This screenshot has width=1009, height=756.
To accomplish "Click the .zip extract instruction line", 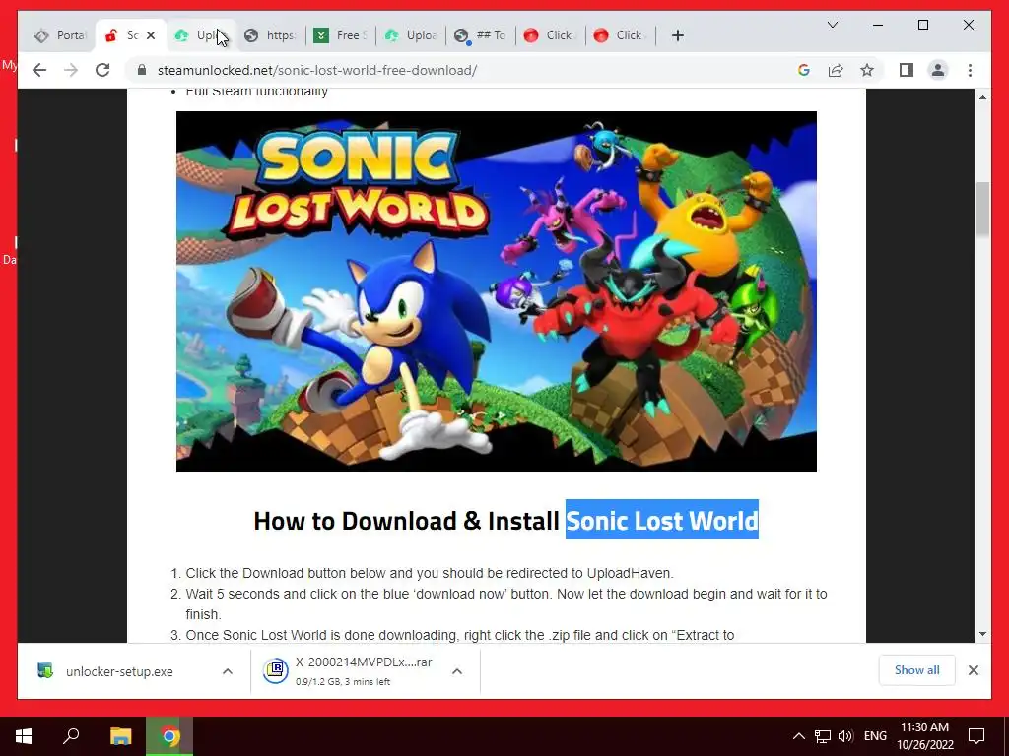I will coord(459,635).
